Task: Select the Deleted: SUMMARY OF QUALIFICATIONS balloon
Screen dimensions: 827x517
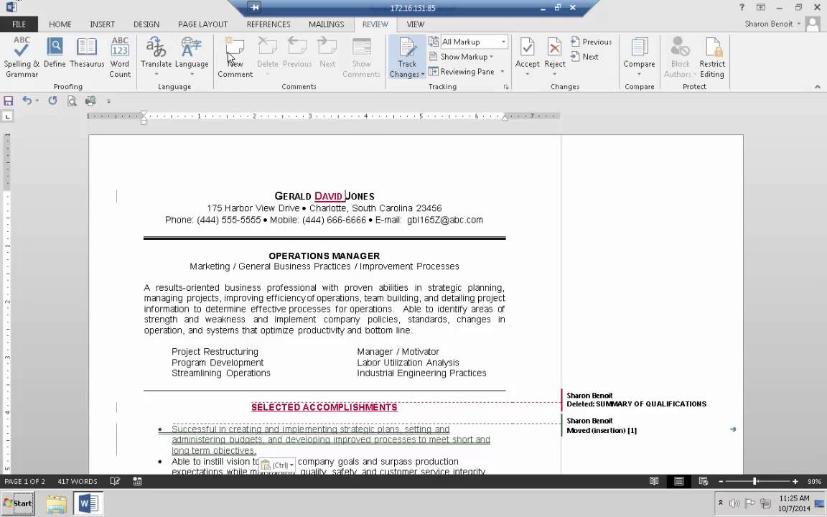Action: point(636,400)
